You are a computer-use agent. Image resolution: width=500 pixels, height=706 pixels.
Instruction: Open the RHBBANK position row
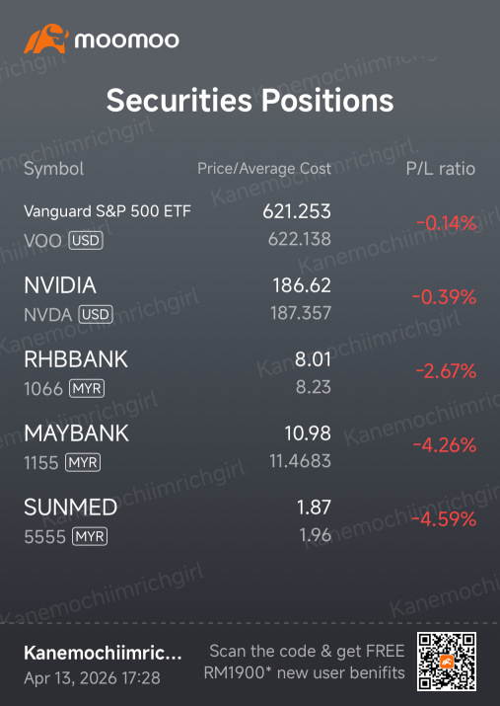click(x=250, y=373)
